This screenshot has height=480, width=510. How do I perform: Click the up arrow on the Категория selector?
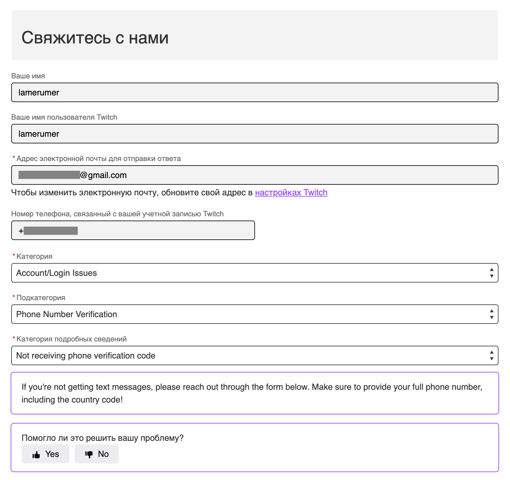[492, 269]
